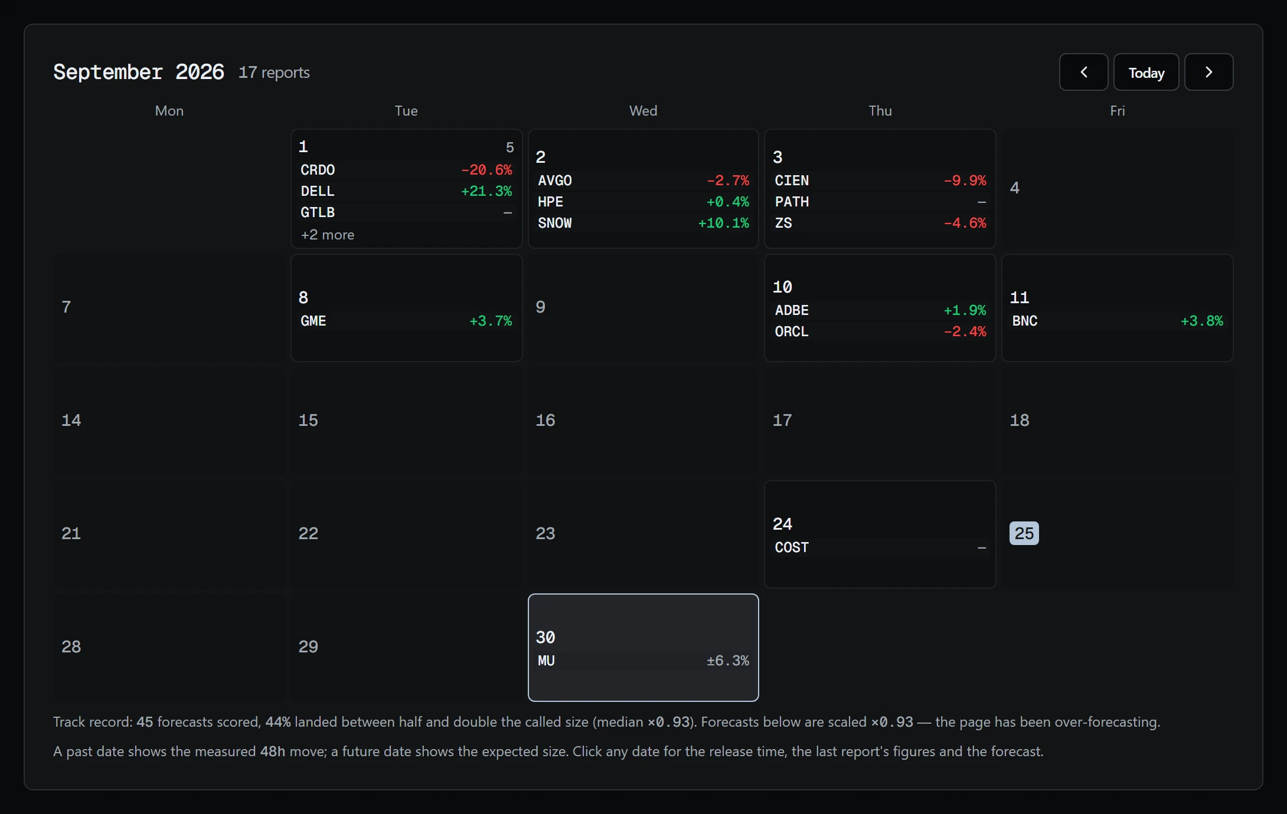This screenshot has width=1287, height=814.
Task: Open the CIEN -9.9% row
Action: click(880, 180)
